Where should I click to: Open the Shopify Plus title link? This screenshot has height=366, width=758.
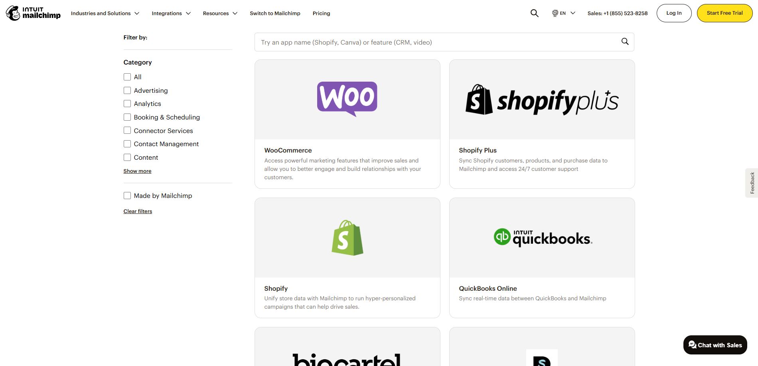click(x=478, y=150)
